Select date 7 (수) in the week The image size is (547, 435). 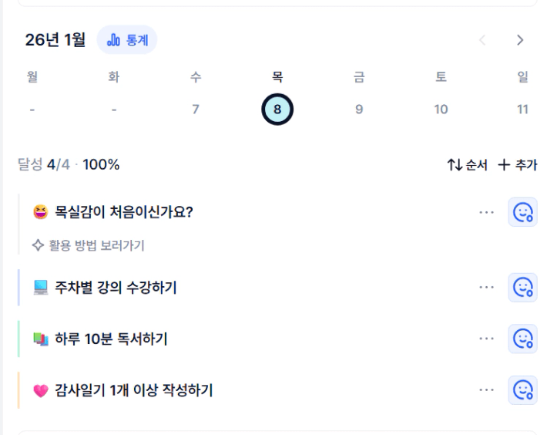point(196,110)
